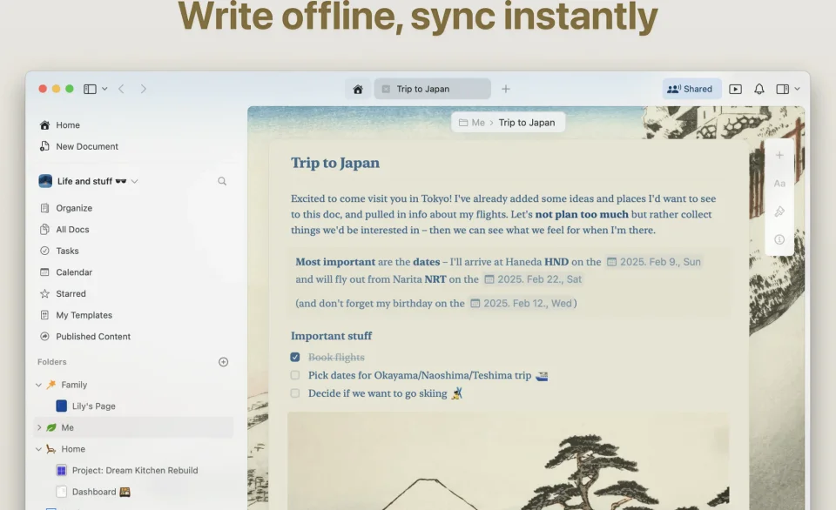Start presentation mode play icon
The height and width of the screenshot is (510, 836).
point(735,89)
